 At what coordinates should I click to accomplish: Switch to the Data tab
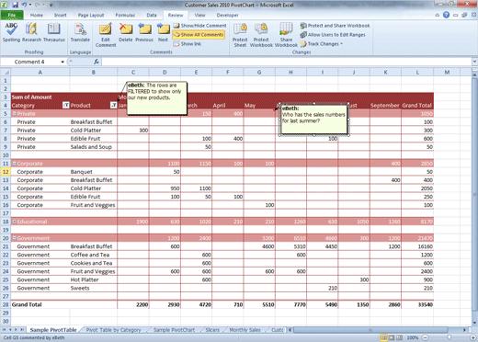click(152, 15)
